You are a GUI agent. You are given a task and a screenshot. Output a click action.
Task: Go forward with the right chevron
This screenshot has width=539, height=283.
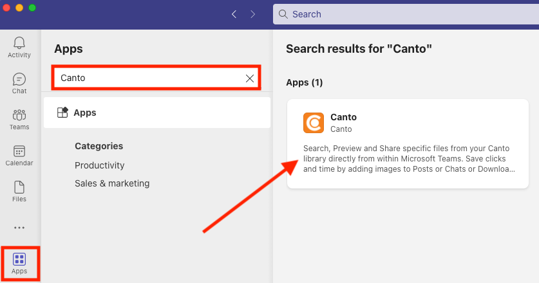253,14
